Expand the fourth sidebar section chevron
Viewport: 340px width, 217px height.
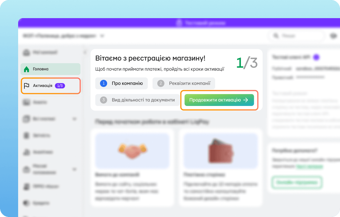coord(75,119)
